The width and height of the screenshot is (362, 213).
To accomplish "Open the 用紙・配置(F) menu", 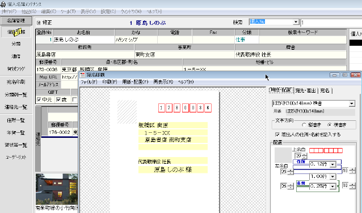I will [x=135, y=82].
